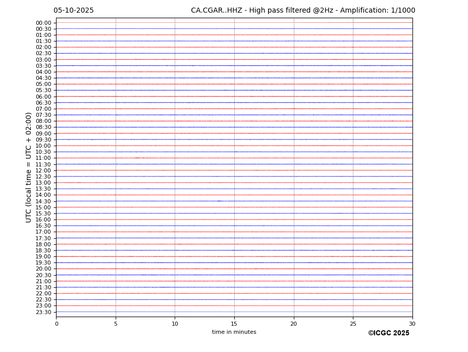Screen dimensions: 468x352
Task: Click the 21:00 time label
Action: [x=43, y=281]
